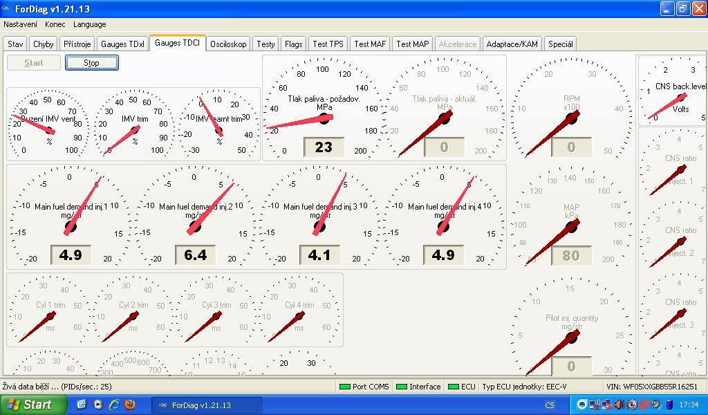Viewport: 708px width, 415px height.
Task: Go to the Chyby tab
Action: (x=44, y=44)
